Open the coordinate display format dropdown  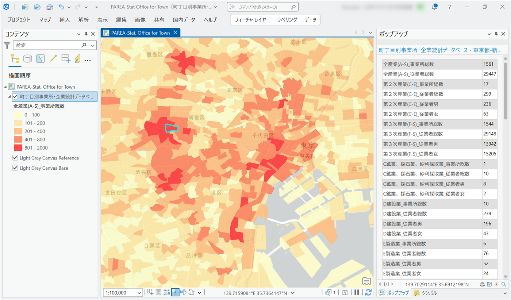(293, 293)
